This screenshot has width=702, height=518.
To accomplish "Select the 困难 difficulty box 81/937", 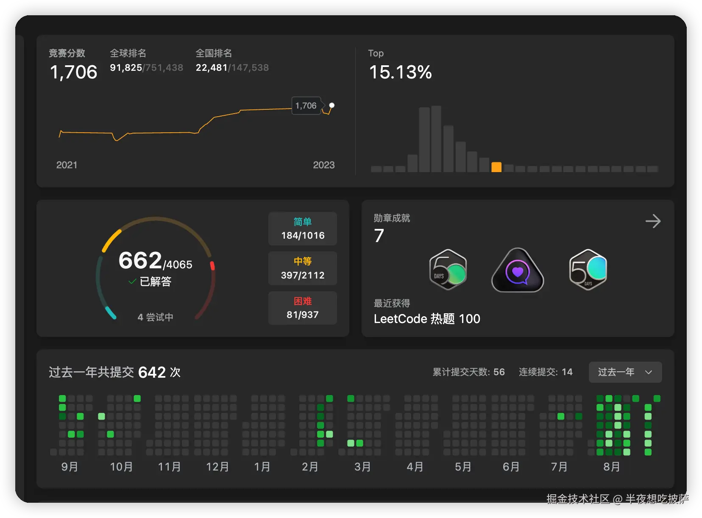I will pos(303,308).
